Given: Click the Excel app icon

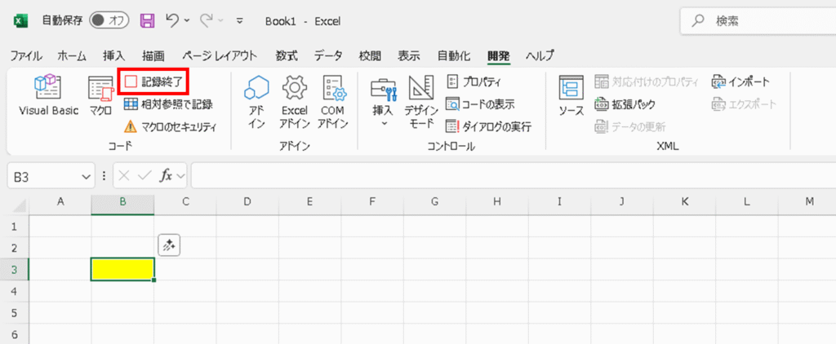Looking at the screenshot, I should 20,20.
